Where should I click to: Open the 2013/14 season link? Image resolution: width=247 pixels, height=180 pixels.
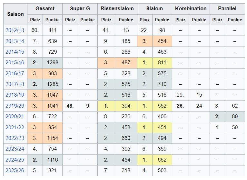(x=15, y=41)
